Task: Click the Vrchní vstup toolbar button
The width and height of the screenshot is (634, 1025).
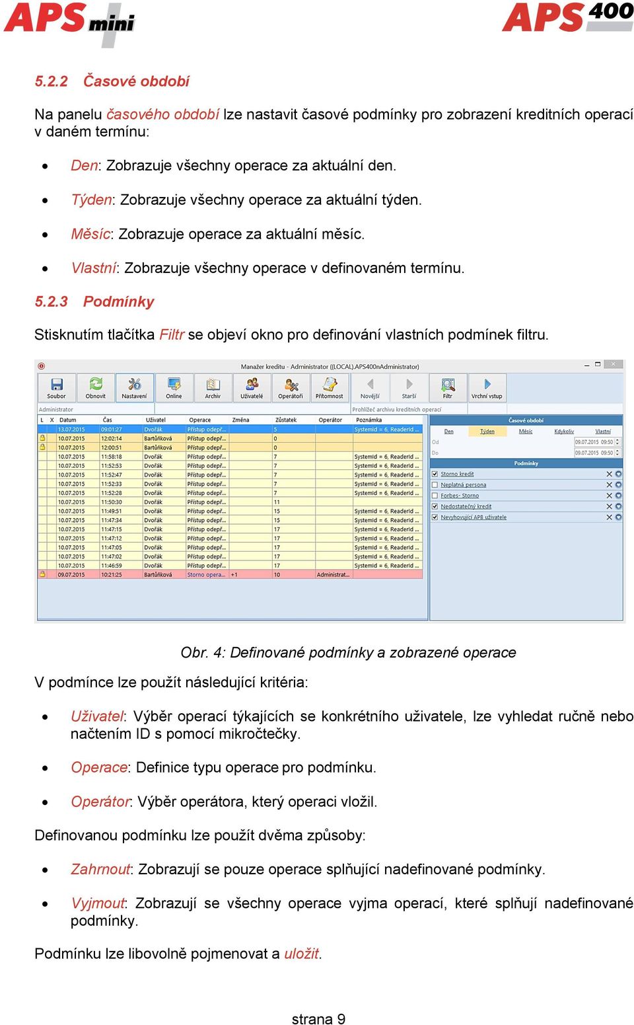Action: pyautogui.click(x=487, y=388)
